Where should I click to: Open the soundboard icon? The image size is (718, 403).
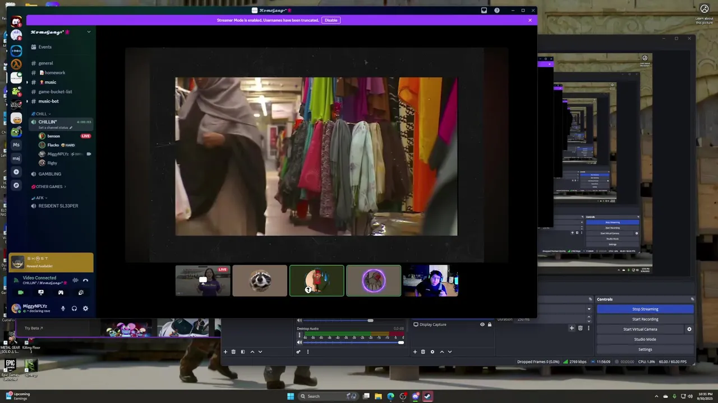[x=81, y=292]
